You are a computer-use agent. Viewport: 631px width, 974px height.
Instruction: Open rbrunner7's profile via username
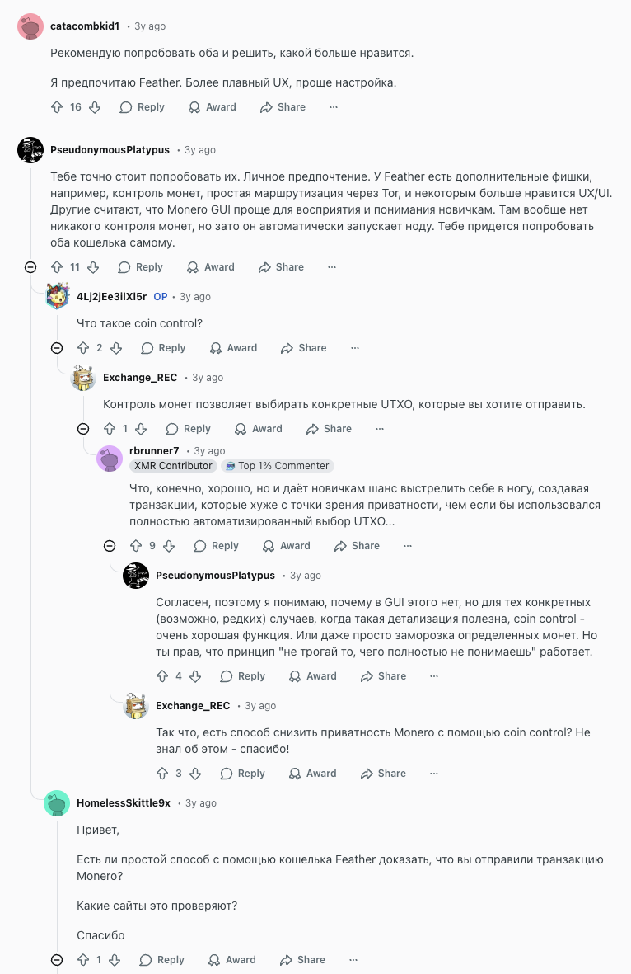(x=154, y=451)
